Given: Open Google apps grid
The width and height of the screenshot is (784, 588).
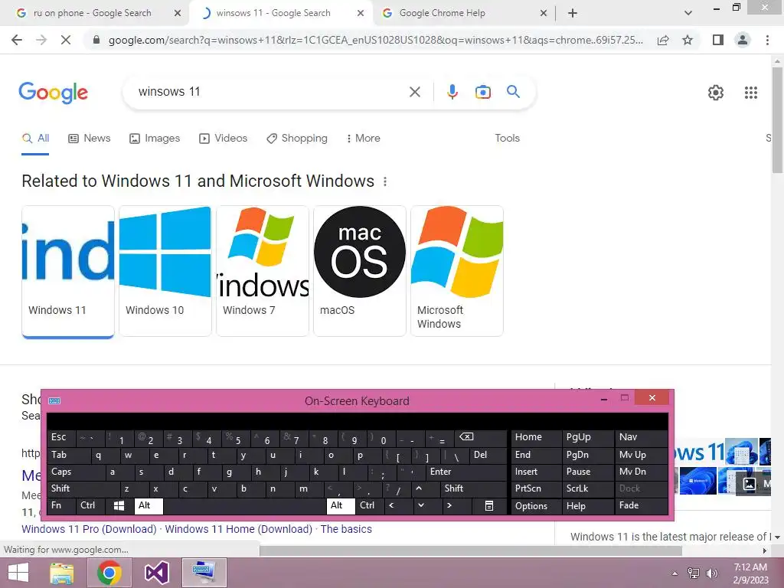Looking at the screenshot, I should tap(750, 93).
